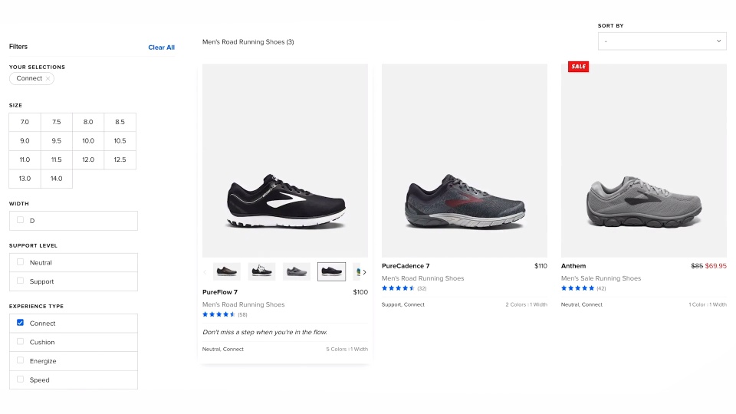Remove the Connect selection with its x icon
Image resolution: width=736 pixels, height=414 pixels.
coord(48,78)
